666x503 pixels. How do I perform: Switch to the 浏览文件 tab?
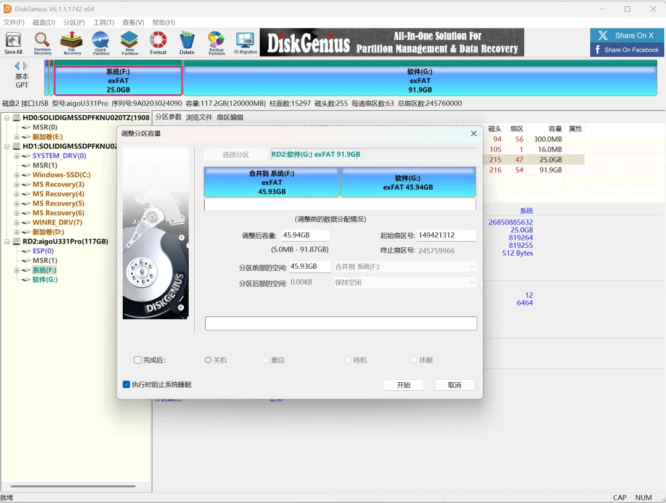point(199,117)
